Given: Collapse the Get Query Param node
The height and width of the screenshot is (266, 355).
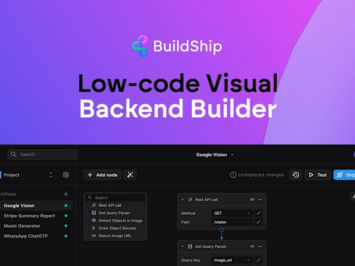Looking at the screenshot, I should tap(182, 247).
